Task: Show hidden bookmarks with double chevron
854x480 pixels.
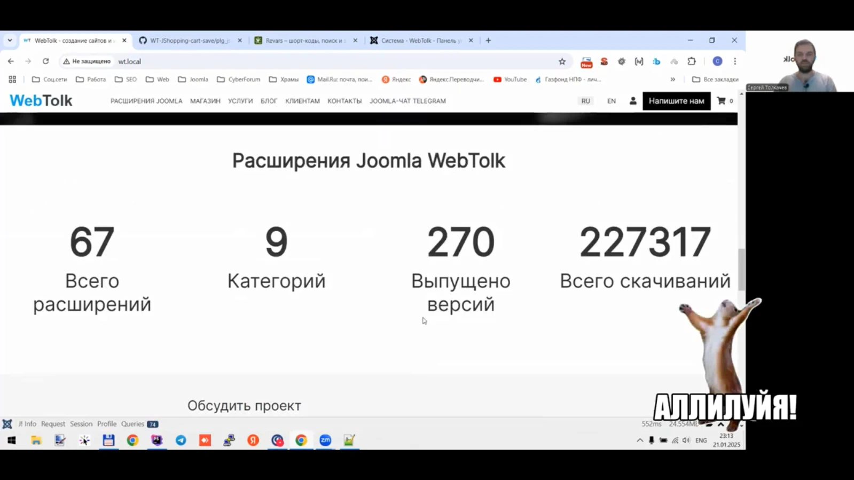Action: (673, 80)
